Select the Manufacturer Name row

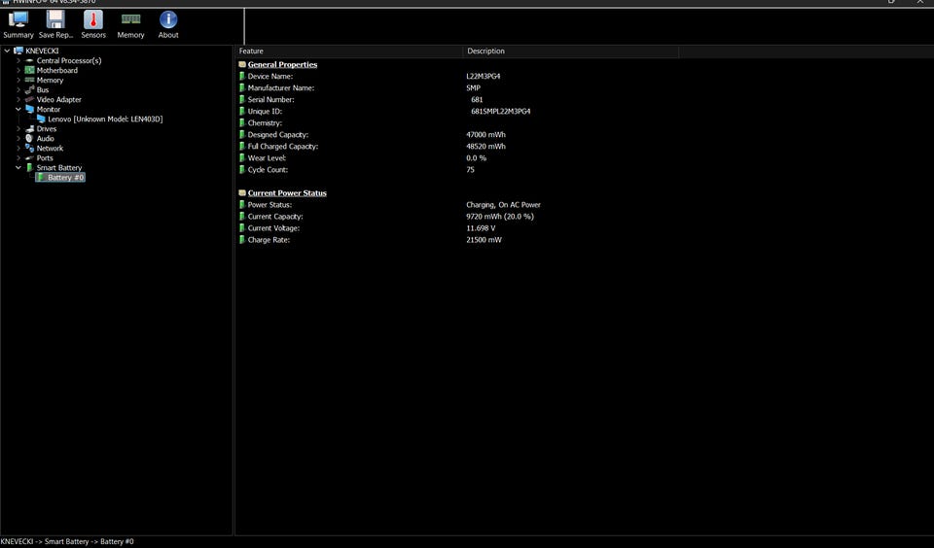[281, 88]
